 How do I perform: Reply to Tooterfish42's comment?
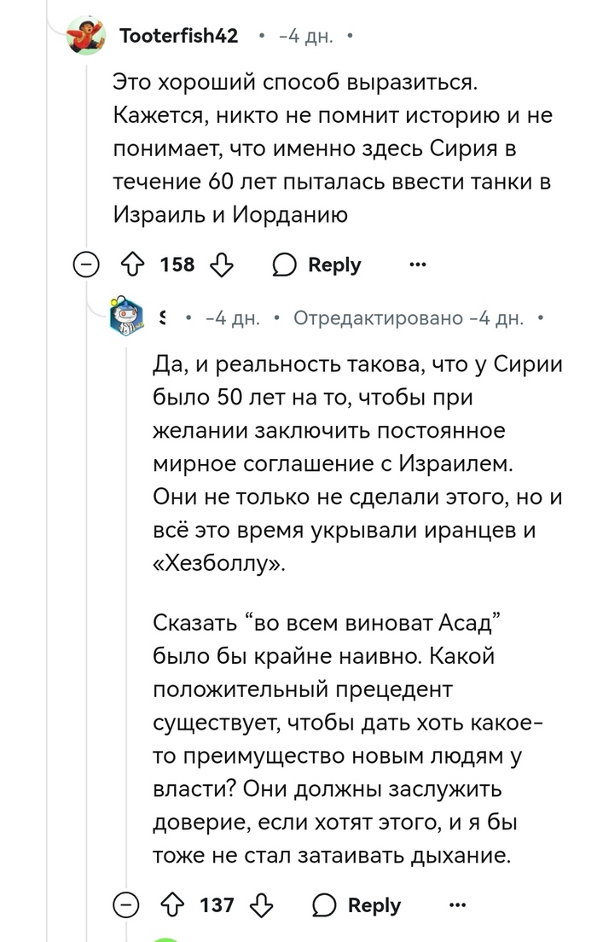point(317,265)
